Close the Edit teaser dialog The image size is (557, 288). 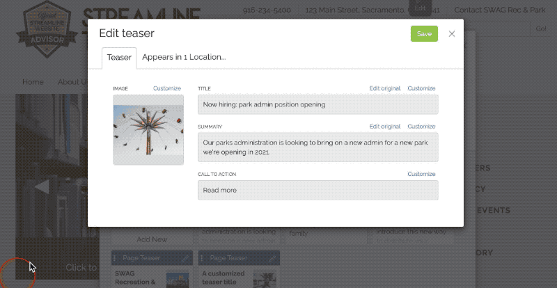451,33
